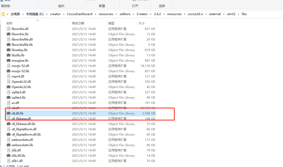The image size is (283, 167).
Task: Click the uv.dll file icon
Action: click(x=9, y=103)
